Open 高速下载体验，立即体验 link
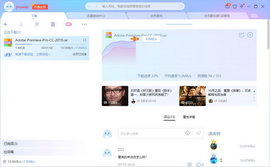 click(32, 54)
